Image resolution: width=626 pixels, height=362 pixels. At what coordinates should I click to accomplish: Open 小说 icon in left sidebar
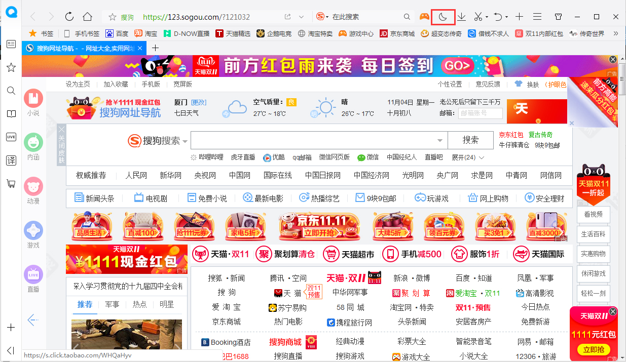click(x=33, y=100)
